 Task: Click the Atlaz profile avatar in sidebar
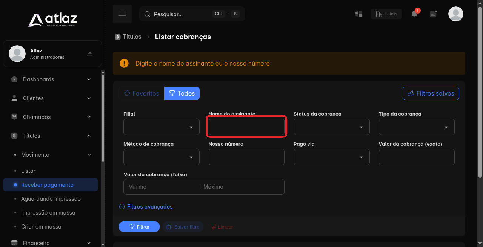tap(17, 53)
